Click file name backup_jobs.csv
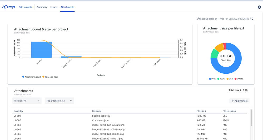The height and width of the screenshot is (140, 263). pos(101,116)
